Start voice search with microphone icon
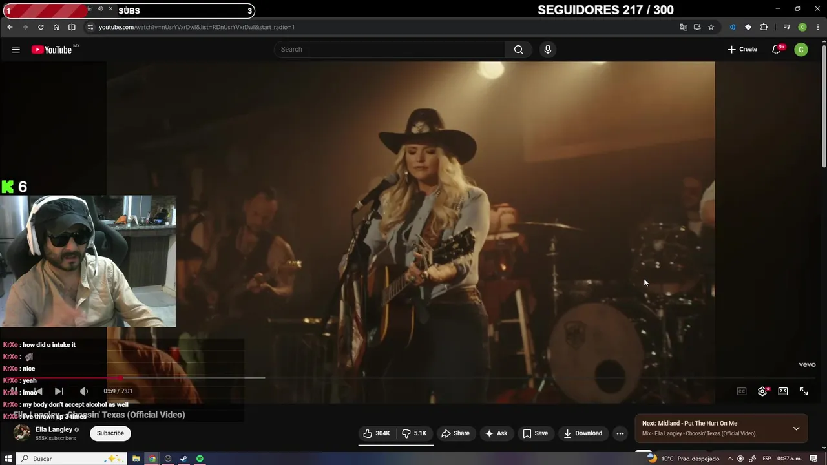This screenshot has width=827, height=465. coord(547,50)
